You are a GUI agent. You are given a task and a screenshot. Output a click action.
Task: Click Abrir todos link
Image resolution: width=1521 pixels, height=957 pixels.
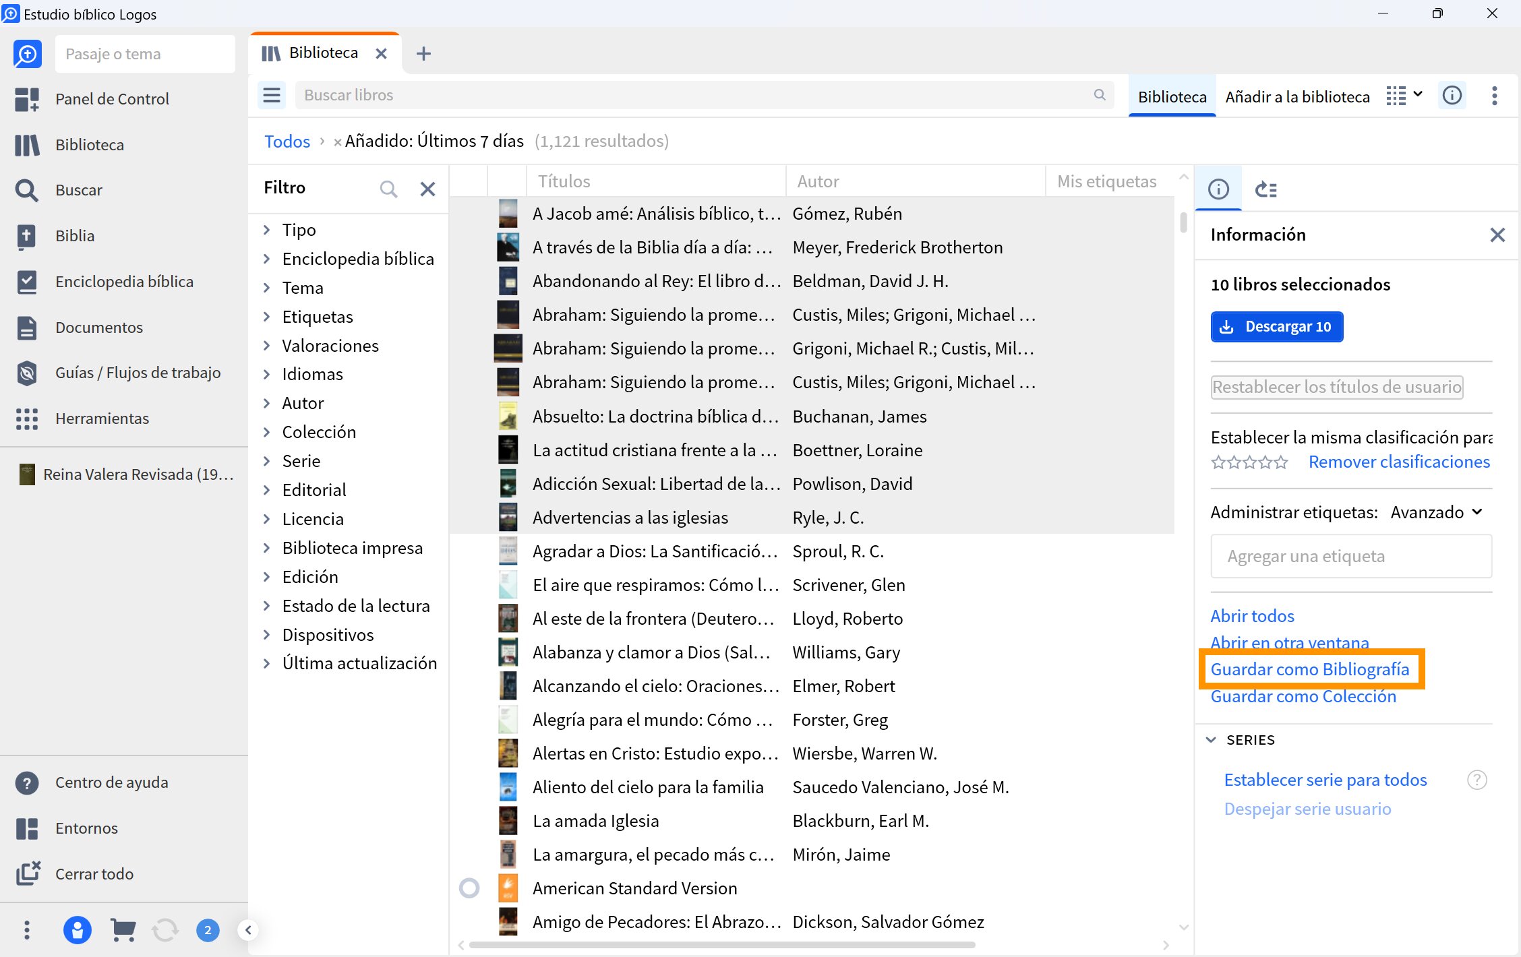(1252, 616)
